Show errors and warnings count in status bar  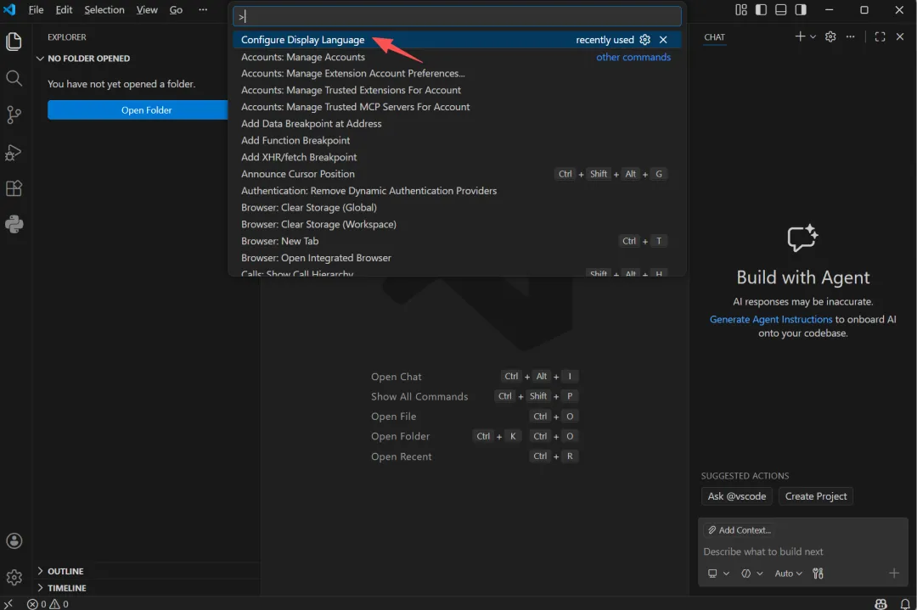point(48,603)
